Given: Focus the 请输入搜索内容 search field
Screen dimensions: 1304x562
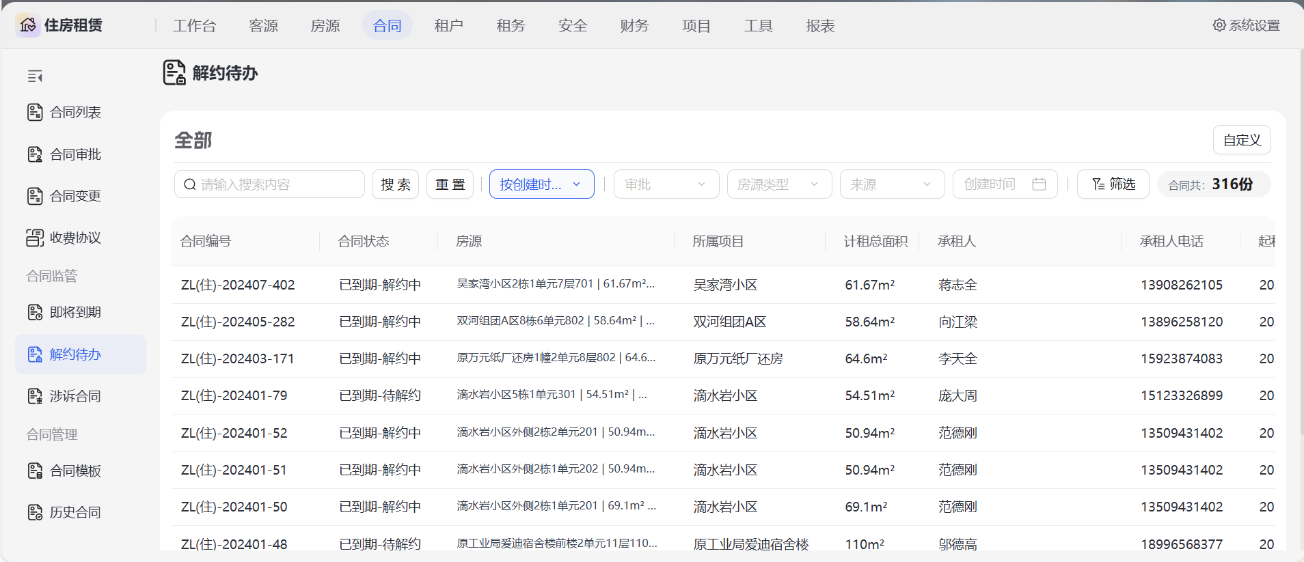Looking at the screenshot, I should 277,184.
